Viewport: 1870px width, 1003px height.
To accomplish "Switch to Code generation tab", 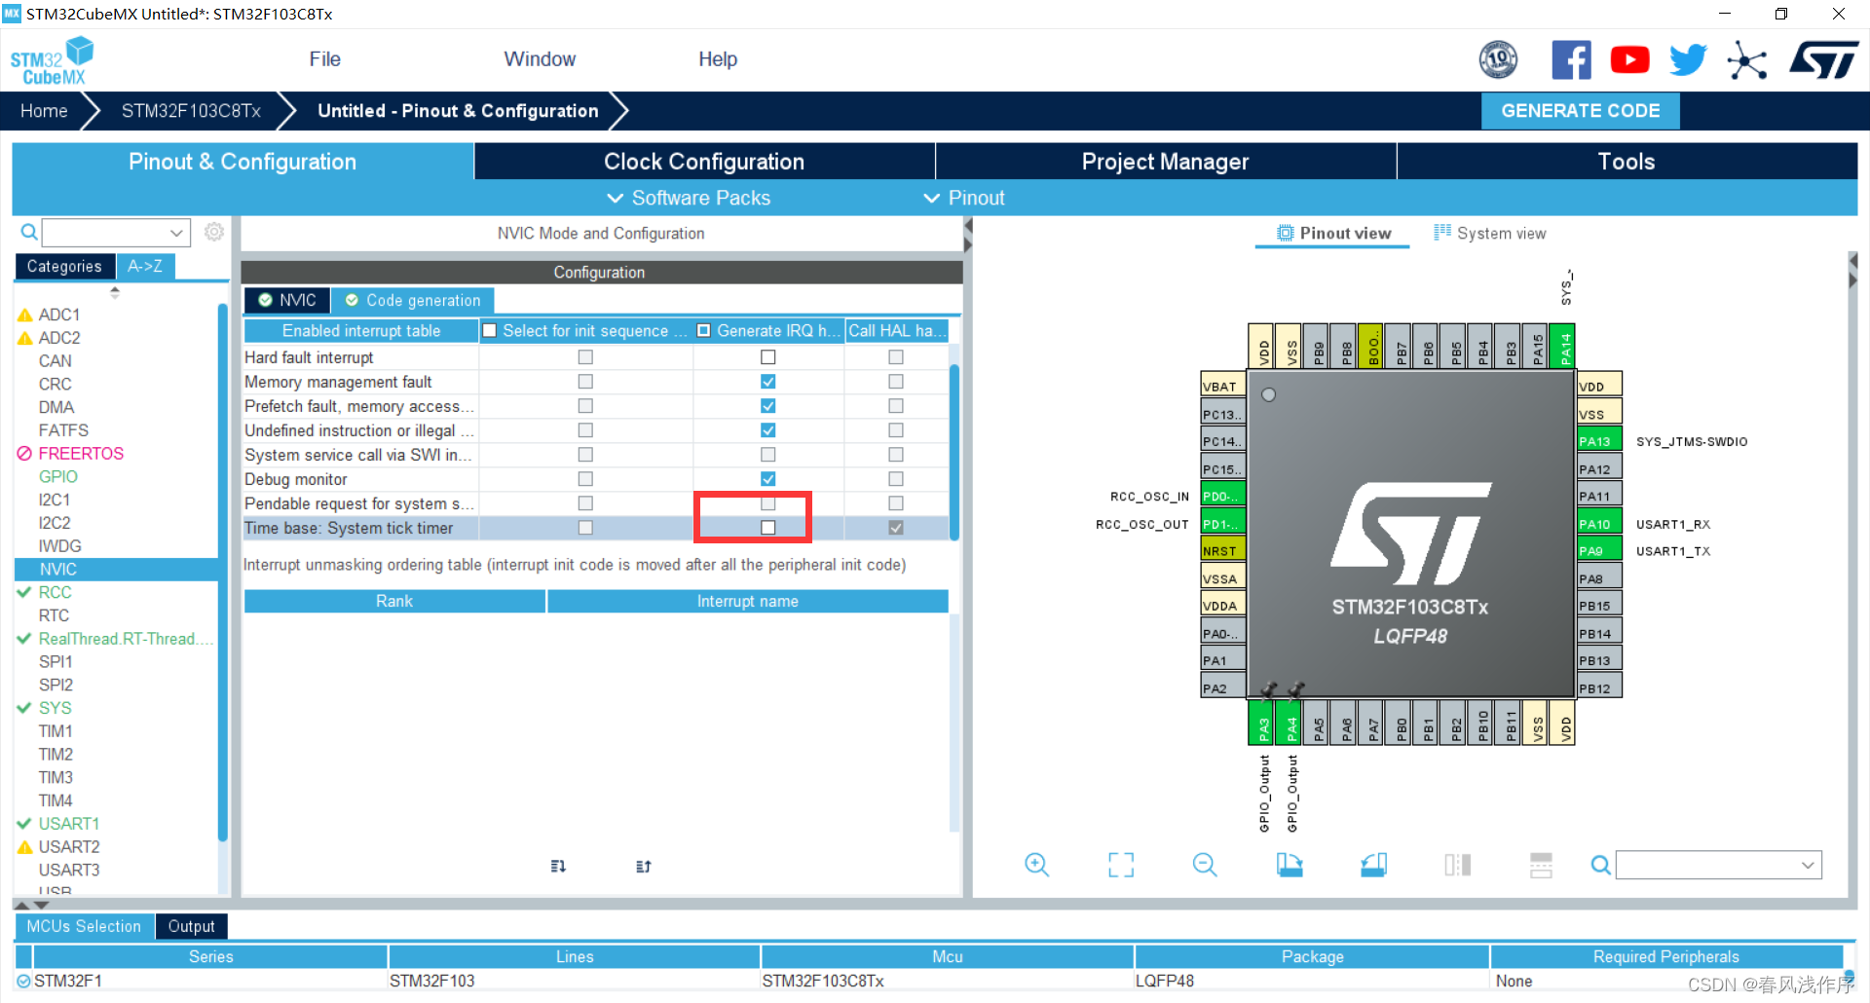I will point(413,300).
